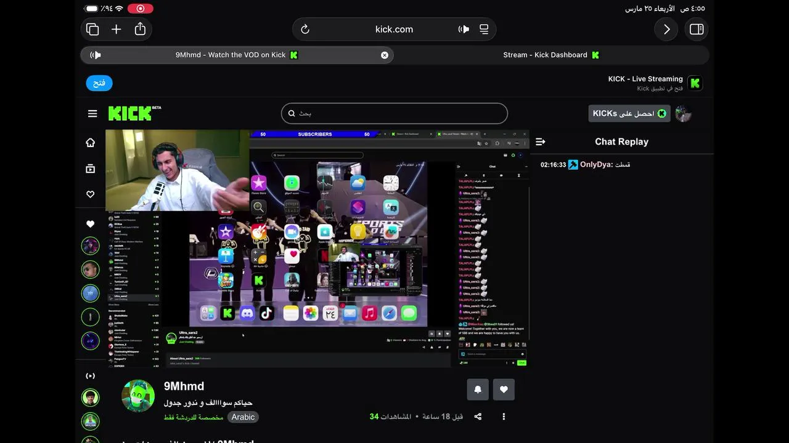Open مخصصة للدردشة فقط category link
This screenshot has width=789, height=443.
point(194,417)
